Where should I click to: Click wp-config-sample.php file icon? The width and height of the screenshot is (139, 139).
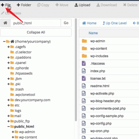point(84,116)
